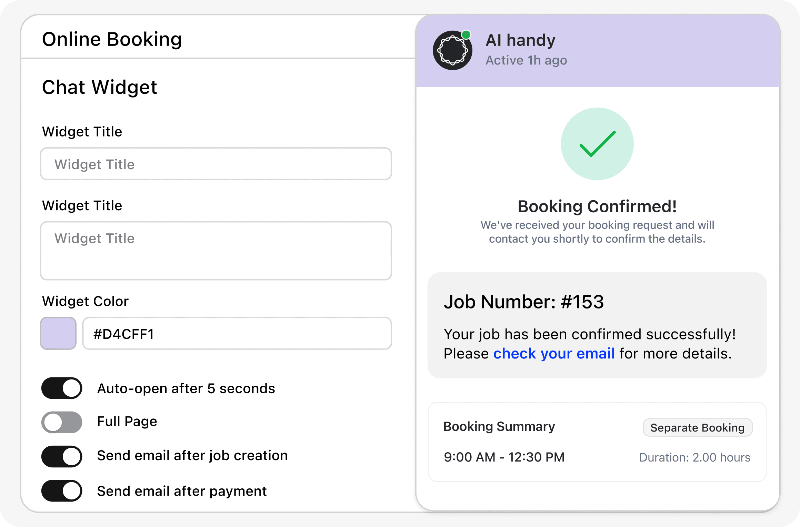Click the Separate Booking badge
Viewport: 800px width, 527px height.
pyautogui.click(x=697, y=428)
